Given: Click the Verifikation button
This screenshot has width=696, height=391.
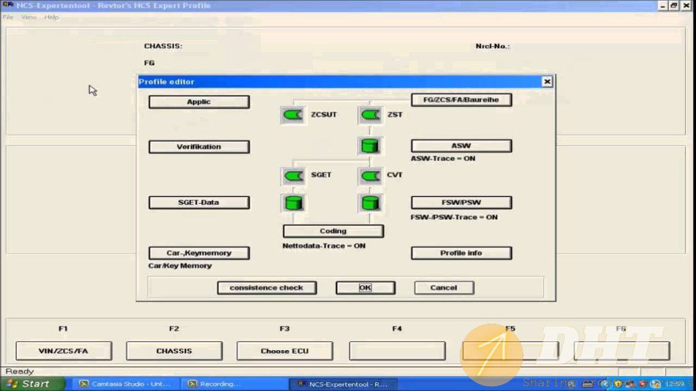Looking at the screenshot, I should click(198, 147).
